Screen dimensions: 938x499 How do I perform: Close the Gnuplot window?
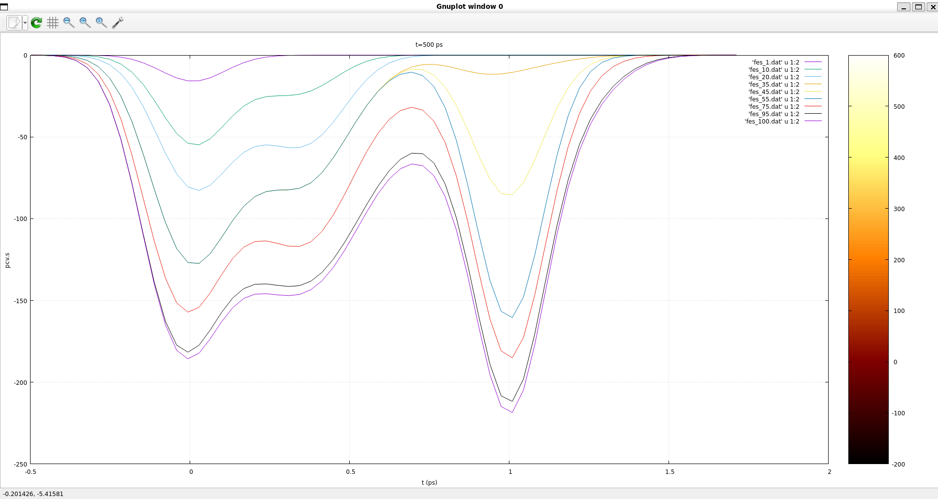click(932, 7)
